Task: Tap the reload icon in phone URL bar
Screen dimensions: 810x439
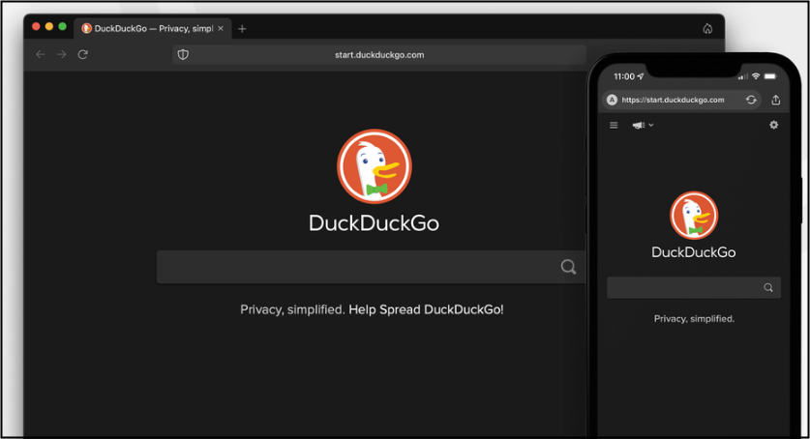Action: pyautogui.click(x=751, y=100)
